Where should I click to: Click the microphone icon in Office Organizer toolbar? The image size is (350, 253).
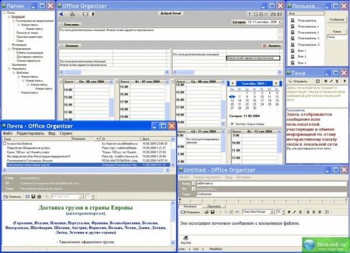(93, 14)
